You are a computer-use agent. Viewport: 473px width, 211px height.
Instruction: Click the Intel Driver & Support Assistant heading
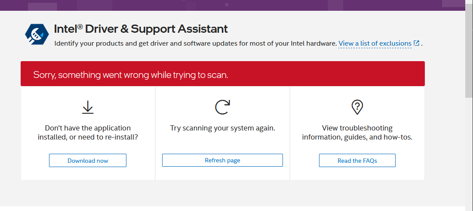(x=141, y=29)
